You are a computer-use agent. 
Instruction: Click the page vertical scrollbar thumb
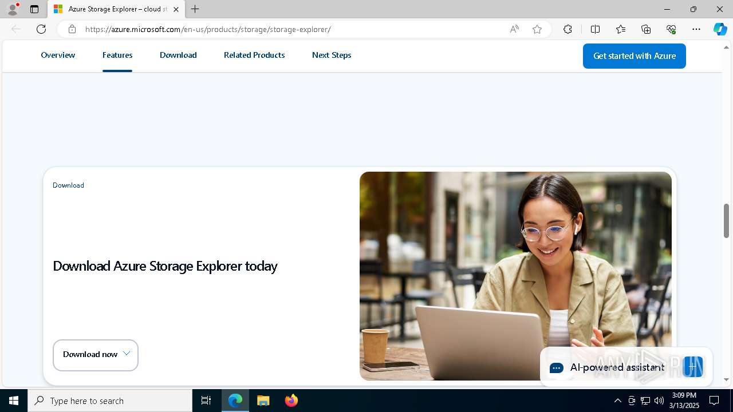(x=726, y=220)
